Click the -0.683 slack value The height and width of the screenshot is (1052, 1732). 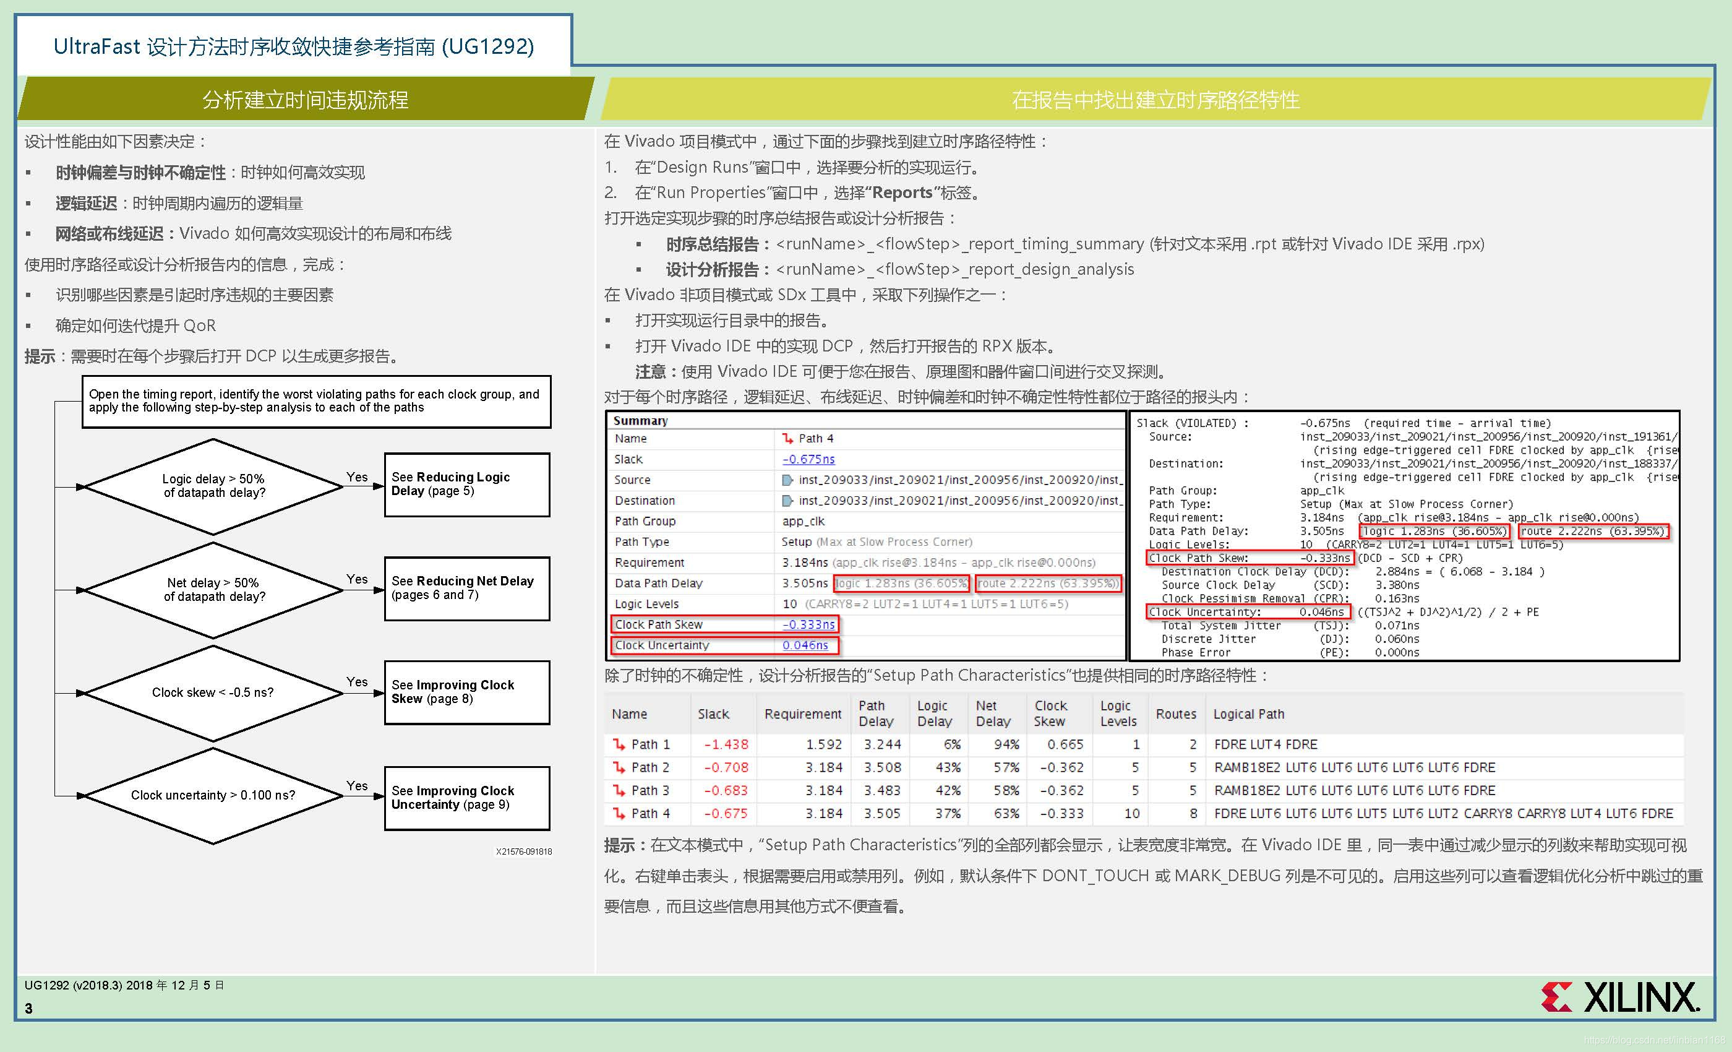(726, 790)
